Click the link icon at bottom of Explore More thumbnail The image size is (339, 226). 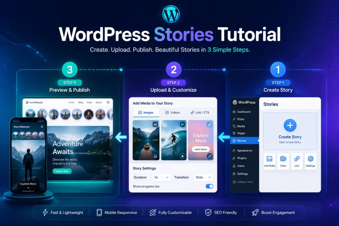pyautogui.click(x=210, y=156)
